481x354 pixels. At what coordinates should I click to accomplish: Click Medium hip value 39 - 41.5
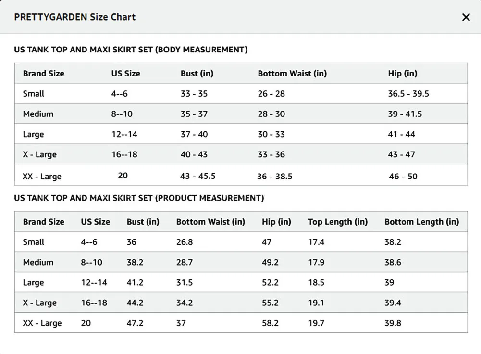coord(405,114)
